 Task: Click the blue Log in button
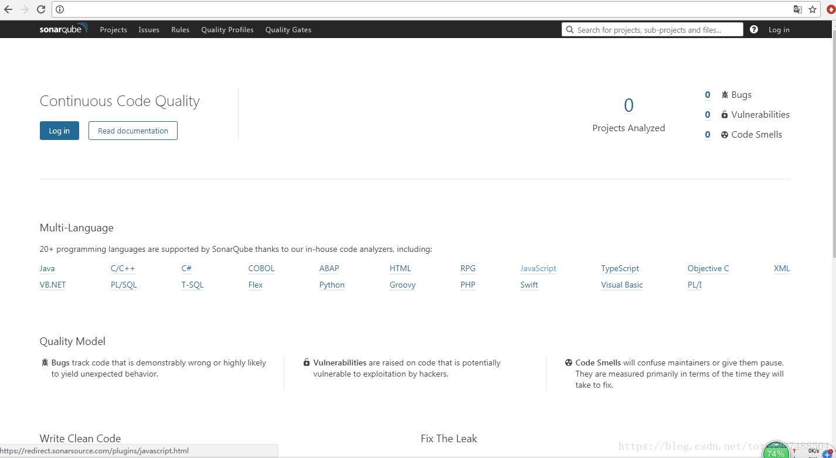pos(59,131)
